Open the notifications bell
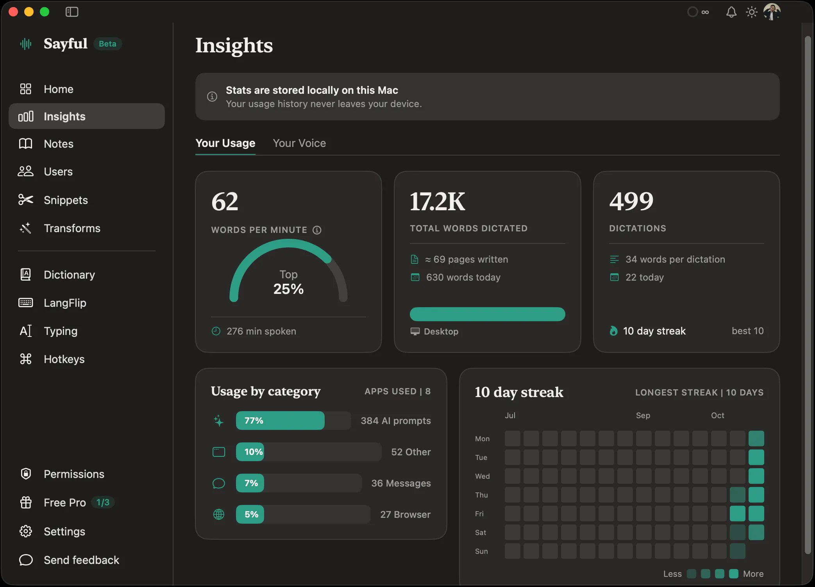Screen dimensions: 815x587 click(x=731, y=12)
